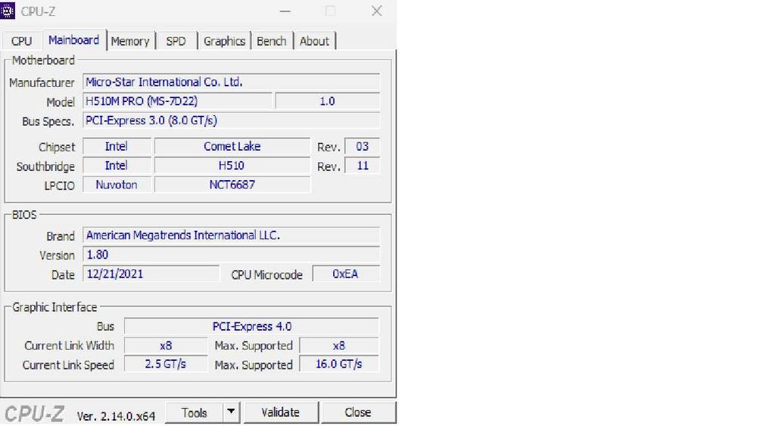Switch to the SPD tab
This screenshot has width=757, height=426.
(x=176, y=41)
